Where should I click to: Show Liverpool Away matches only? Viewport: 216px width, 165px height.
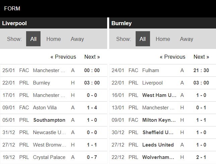tap(77, 39)
